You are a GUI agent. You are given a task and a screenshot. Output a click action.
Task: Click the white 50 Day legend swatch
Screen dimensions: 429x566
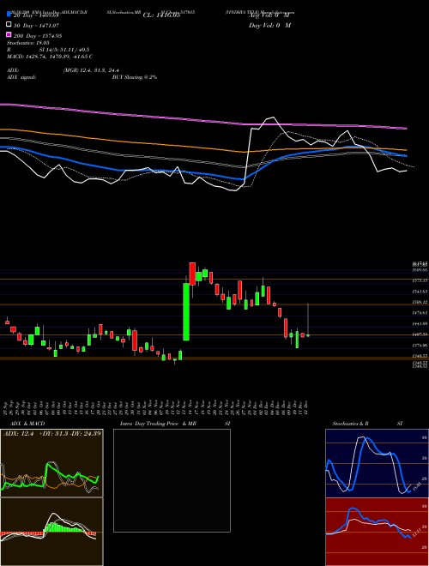[9, 25]
